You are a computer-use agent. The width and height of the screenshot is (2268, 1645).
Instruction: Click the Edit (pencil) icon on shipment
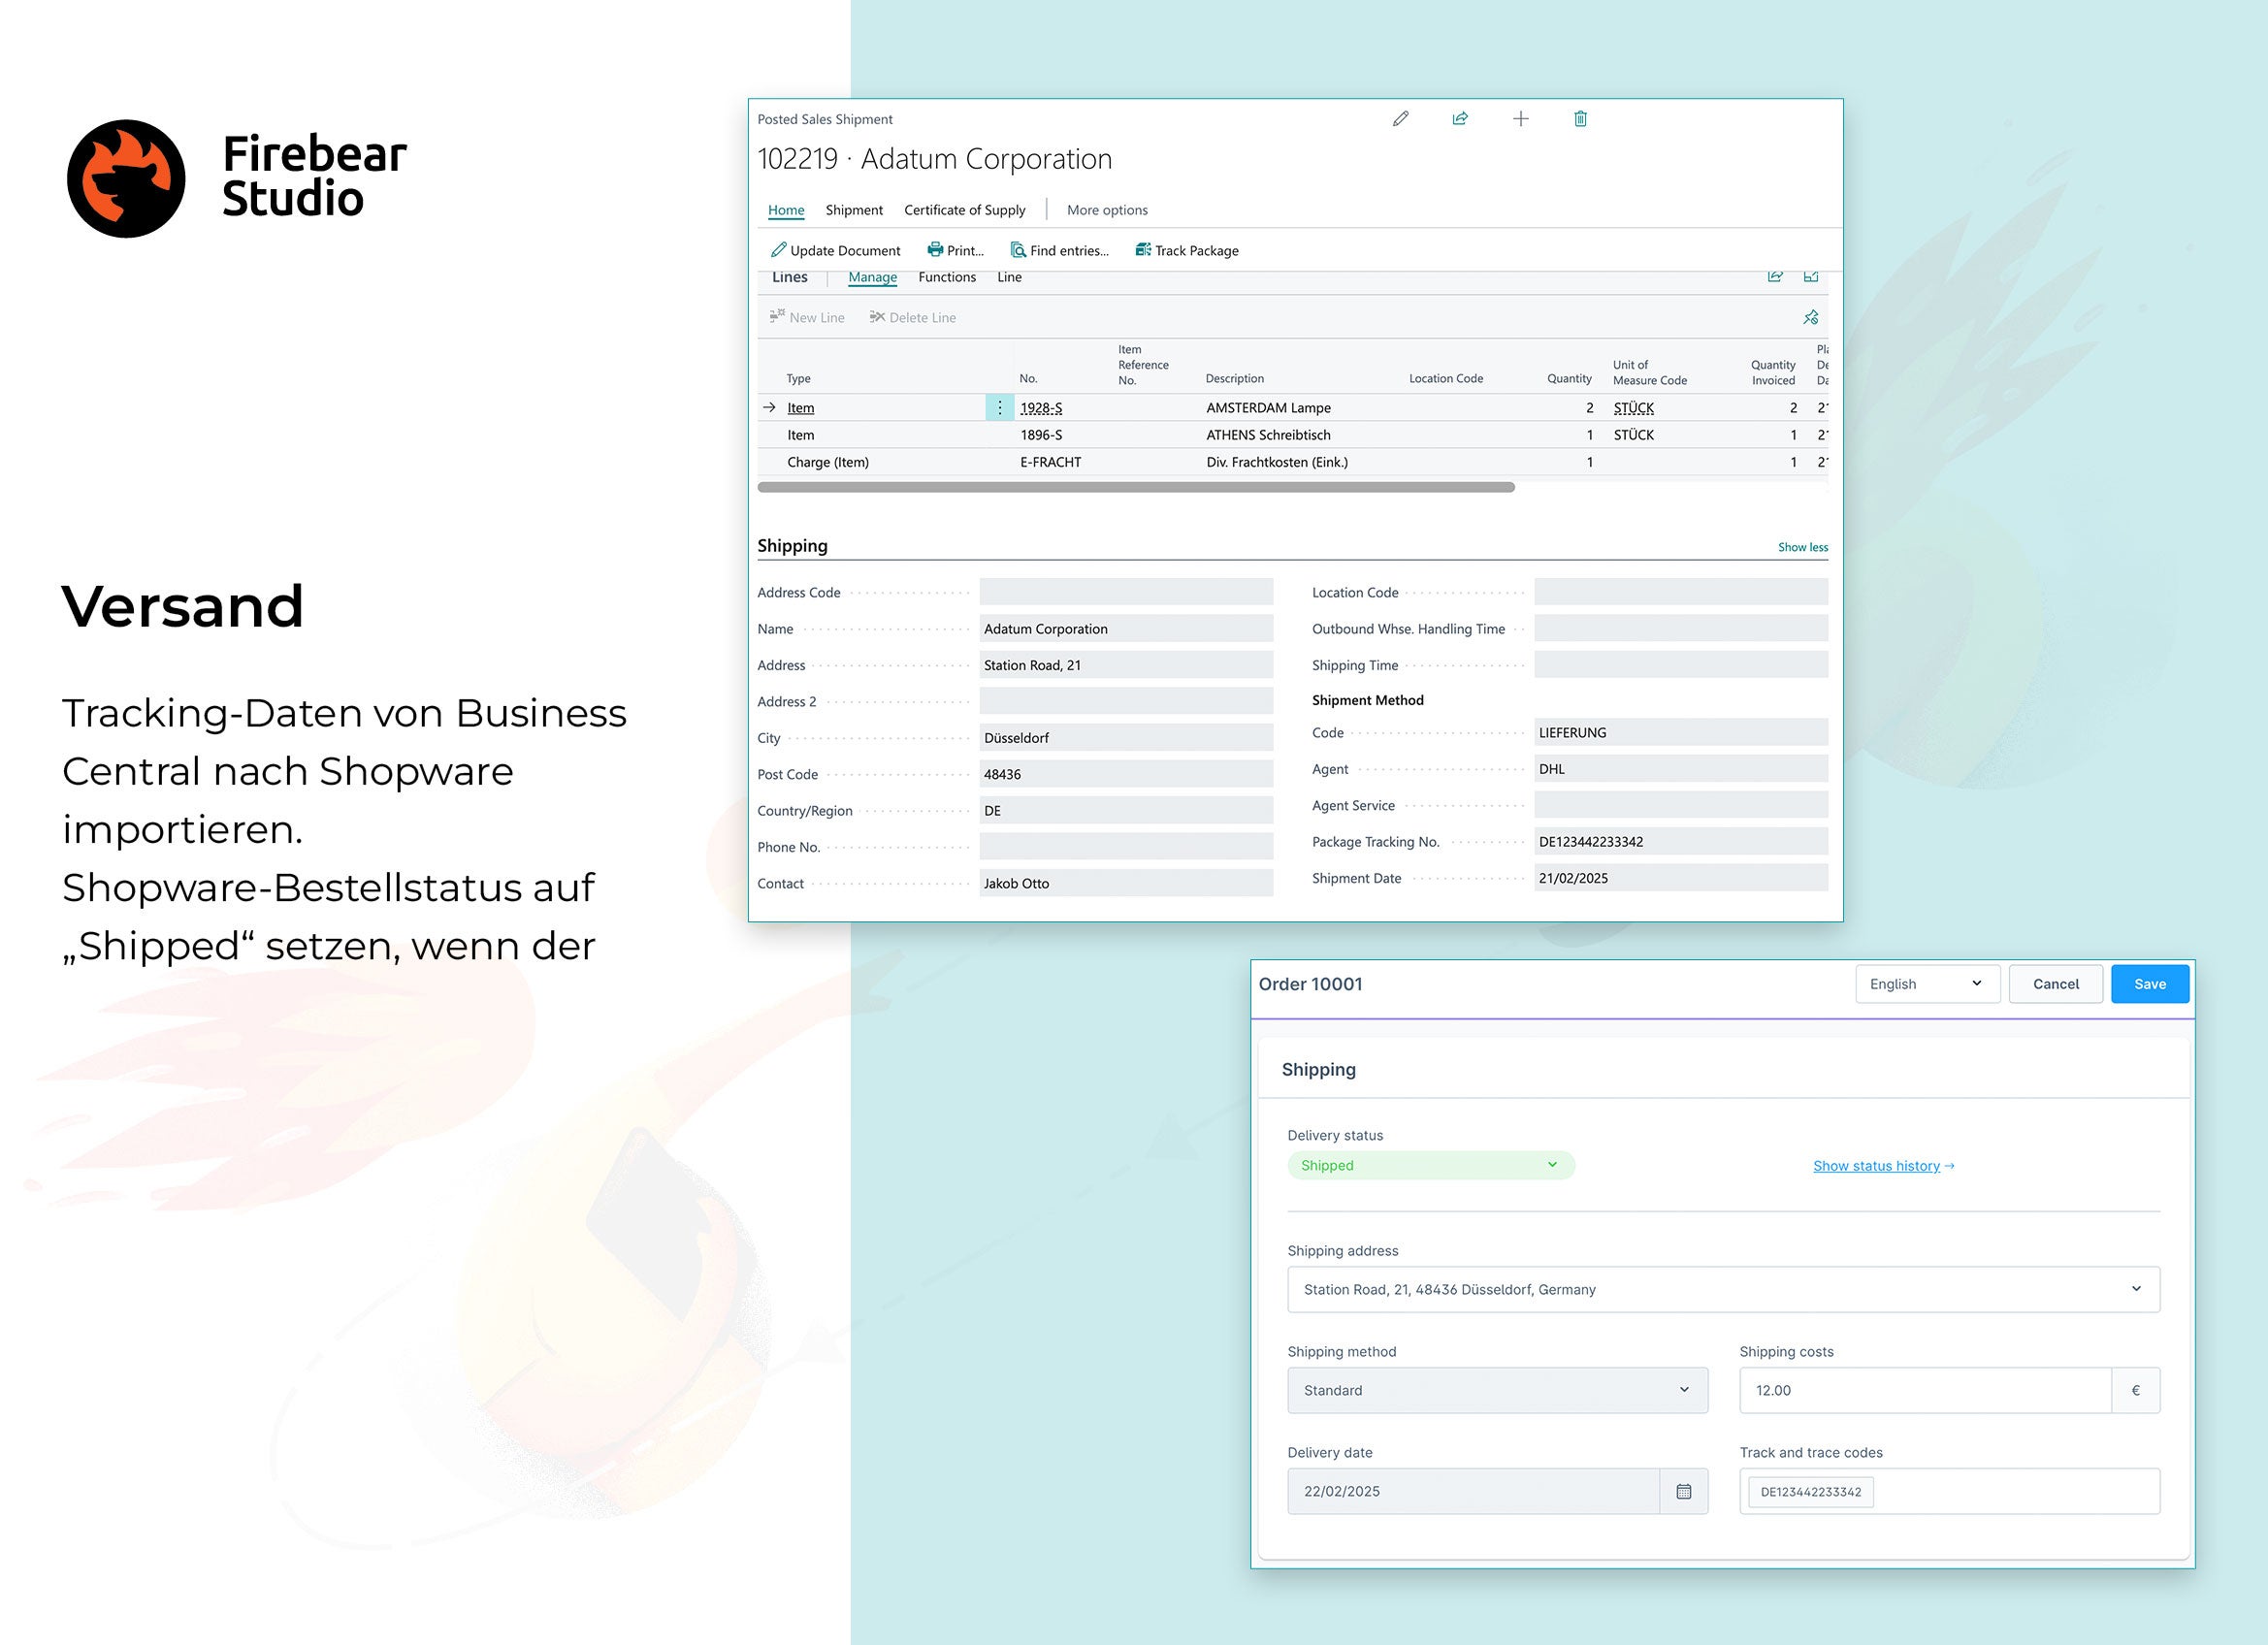coord(1400,118)
